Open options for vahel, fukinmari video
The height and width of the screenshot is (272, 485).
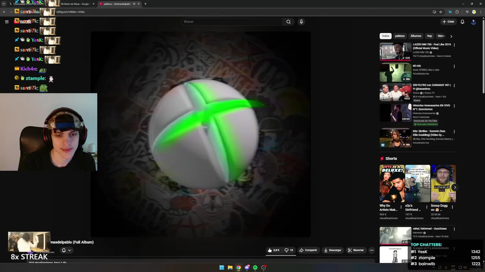(454, 229)
